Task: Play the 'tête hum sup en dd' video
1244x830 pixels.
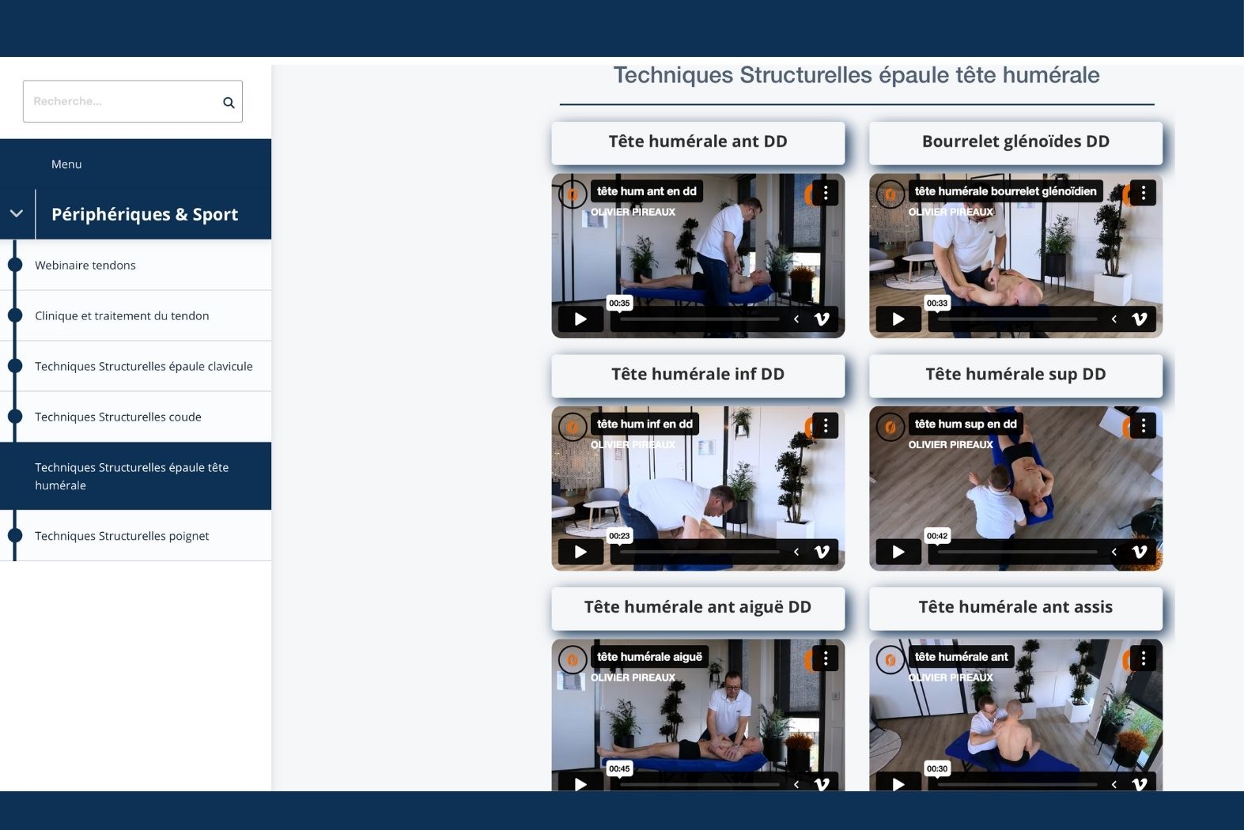Action: coord(898,552)
